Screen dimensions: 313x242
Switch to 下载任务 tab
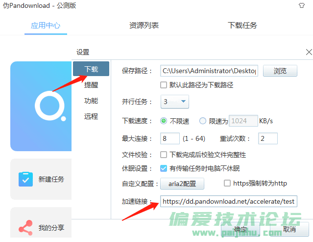pos(242,25)
